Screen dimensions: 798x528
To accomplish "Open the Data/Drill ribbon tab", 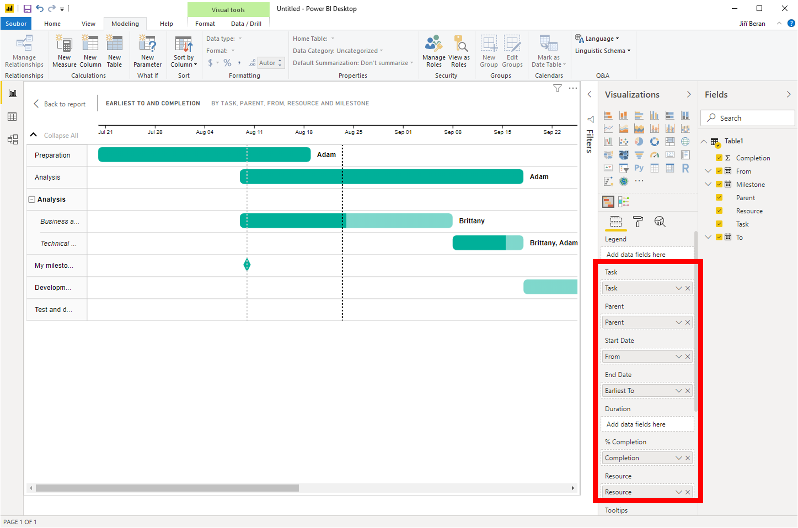I will click(245, 24).
